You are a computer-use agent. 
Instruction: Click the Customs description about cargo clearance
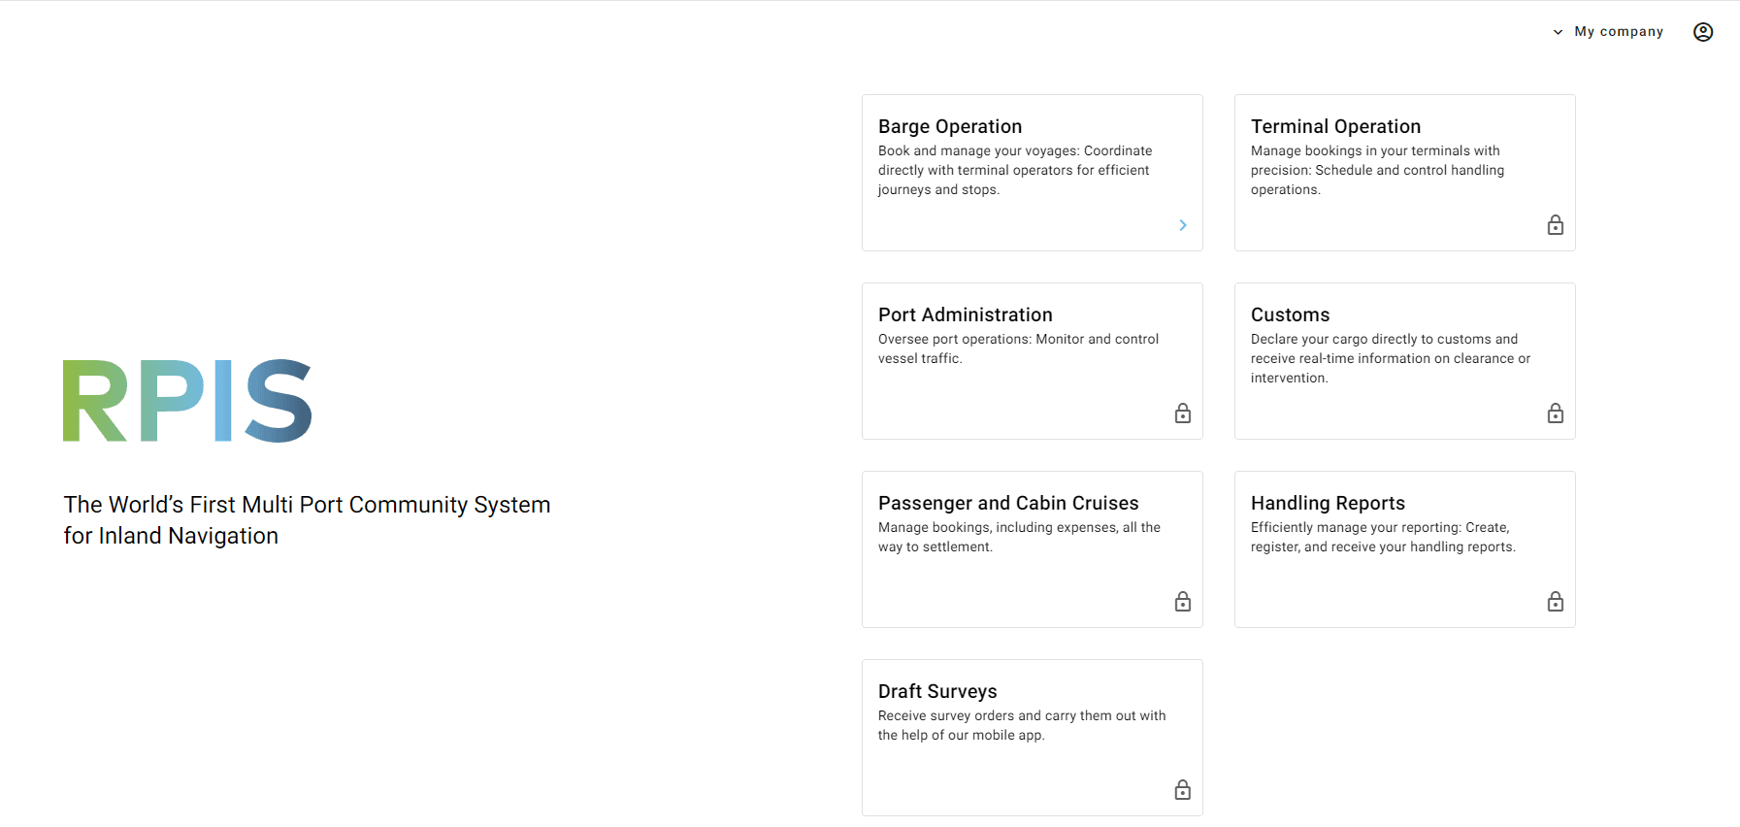(1391, 358)
